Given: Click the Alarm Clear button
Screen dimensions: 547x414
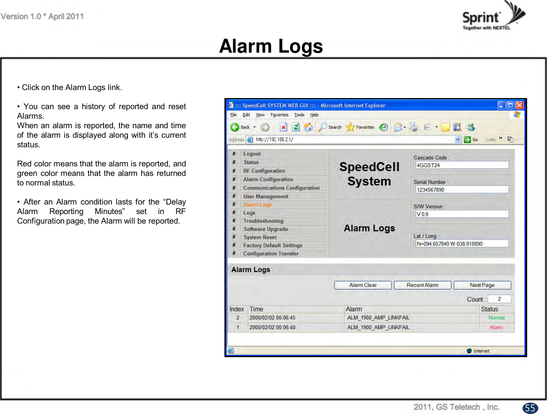Looking at the screenshot, I should pos(363,285).
